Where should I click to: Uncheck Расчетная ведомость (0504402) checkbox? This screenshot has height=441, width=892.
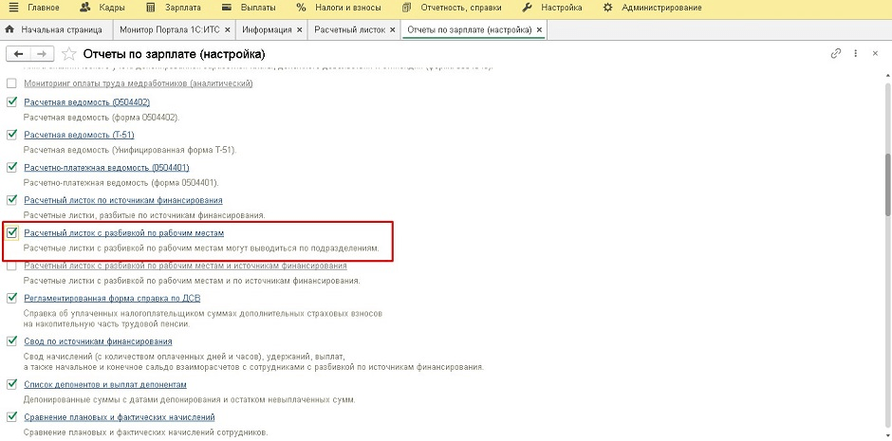[11, 102]
